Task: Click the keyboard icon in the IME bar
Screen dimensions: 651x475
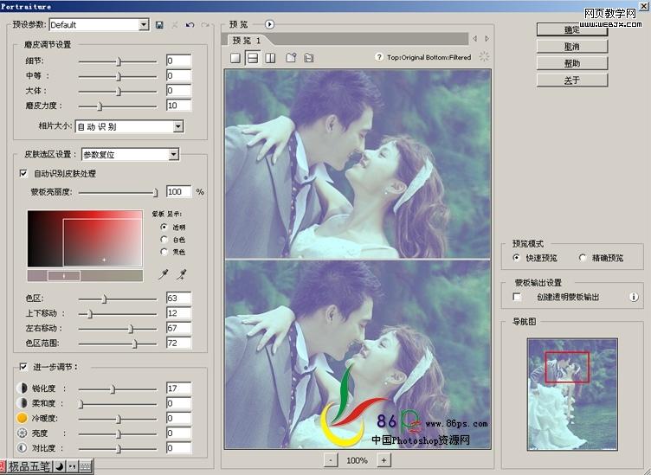Action: [85, 466]
